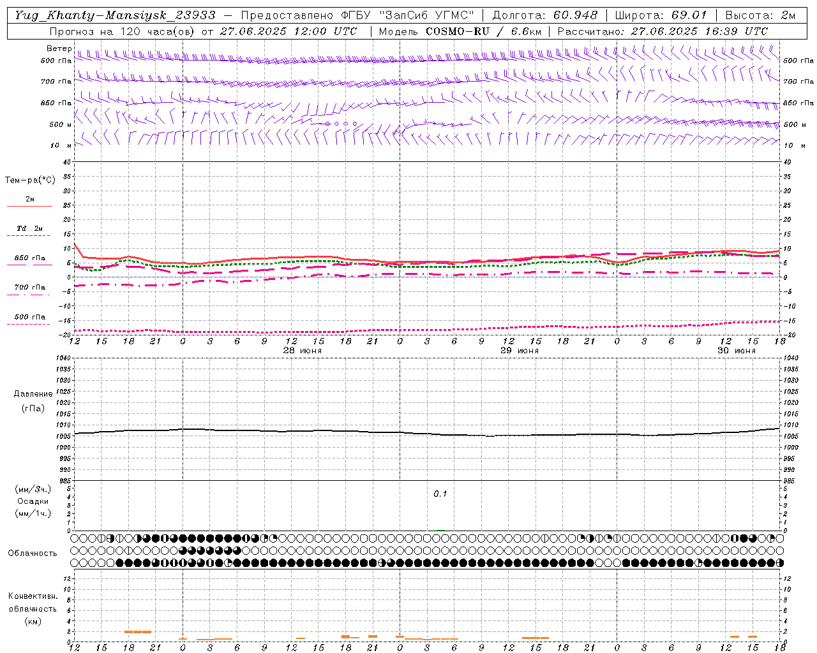Click the Давление panel label
Image resolution: width=817 pixels, height=653 pixels.
tap(33, 394)
